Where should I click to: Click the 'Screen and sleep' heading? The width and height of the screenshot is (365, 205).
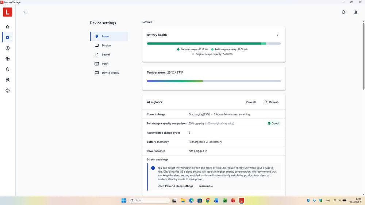pyautogui.click(x=157, y=159)
